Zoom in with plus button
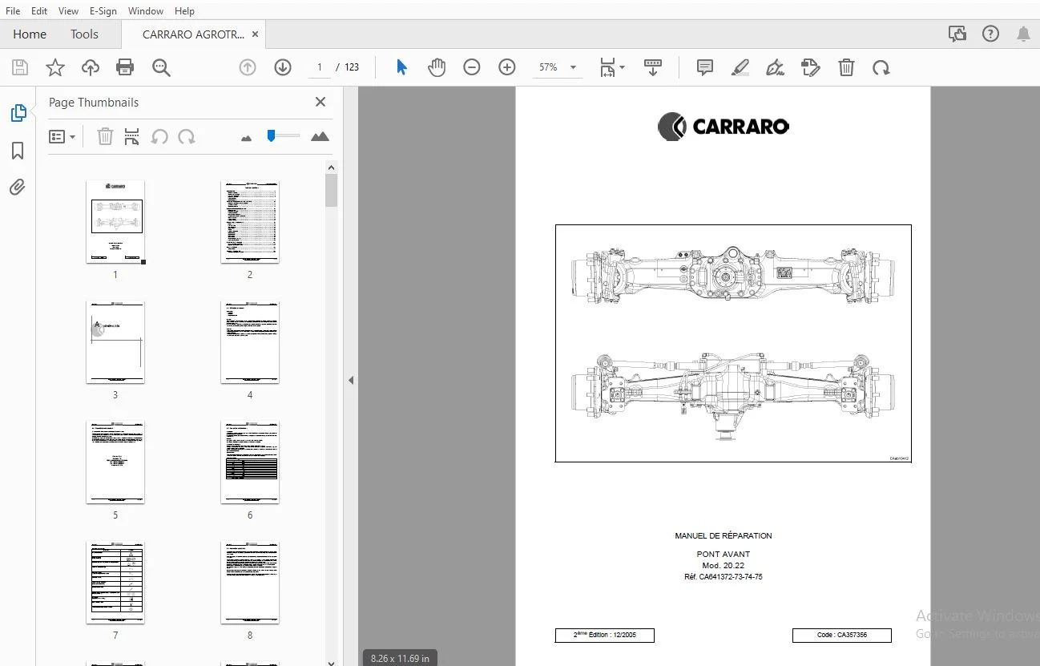1040x666 pixels. pos(506,68)
